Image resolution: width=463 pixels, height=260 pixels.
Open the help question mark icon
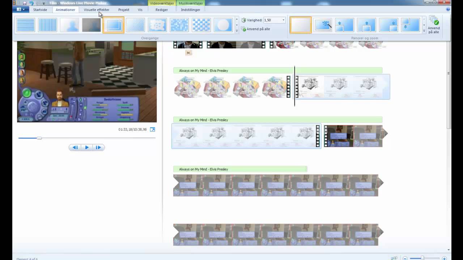click(448, 9)
